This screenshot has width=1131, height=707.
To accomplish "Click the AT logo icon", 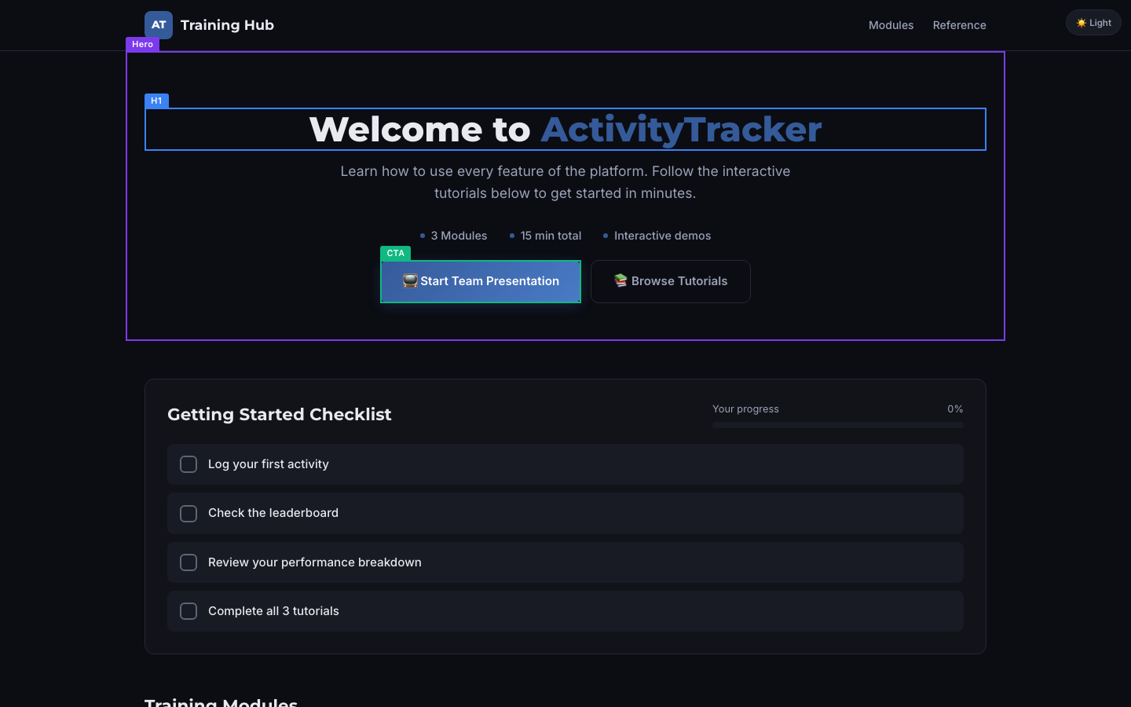I will 159,25.
